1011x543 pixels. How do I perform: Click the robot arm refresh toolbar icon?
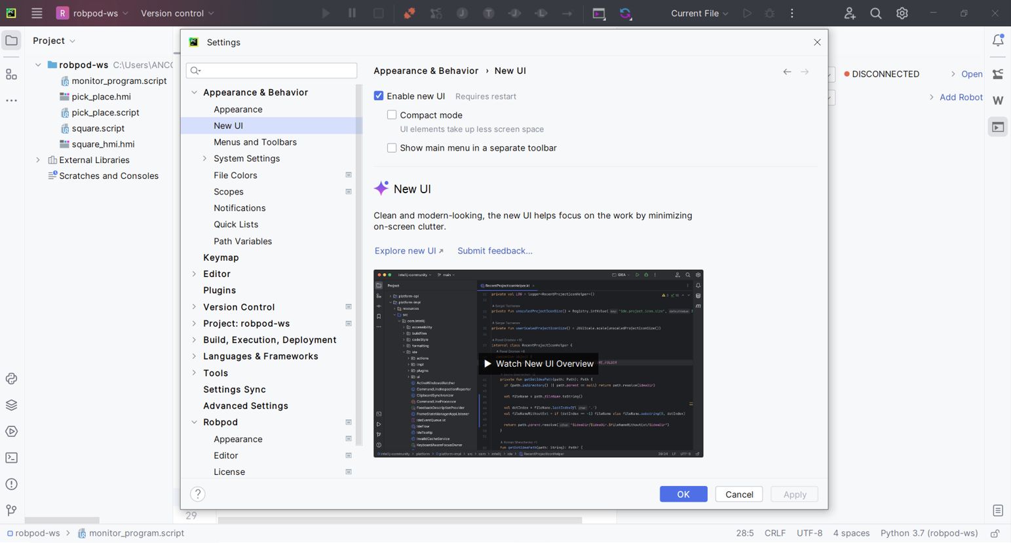[x=436, y=13]
